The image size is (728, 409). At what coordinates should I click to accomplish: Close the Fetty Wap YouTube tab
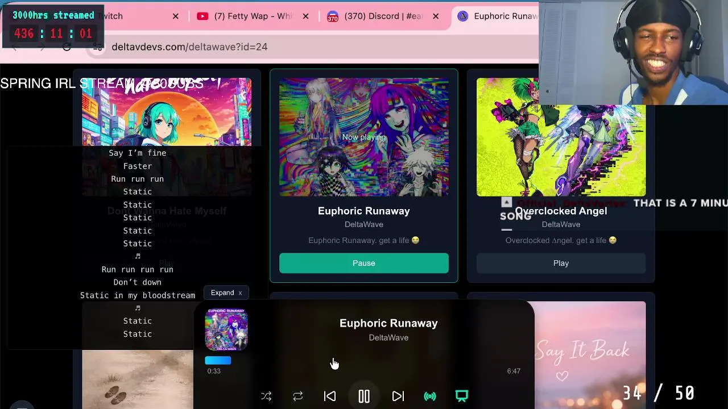click(305, 16)
